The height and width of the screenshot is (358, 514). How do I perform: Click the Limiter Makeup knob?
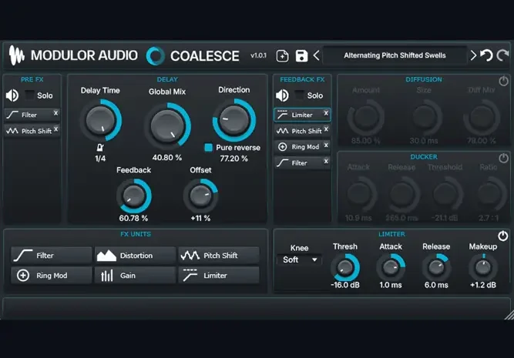click(x=483, y=268)
